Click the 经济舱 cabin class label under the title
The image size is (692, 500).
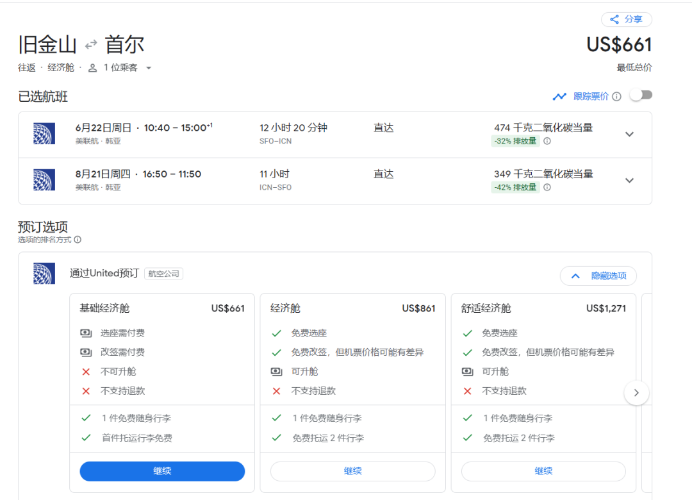[x=61, y=67]
